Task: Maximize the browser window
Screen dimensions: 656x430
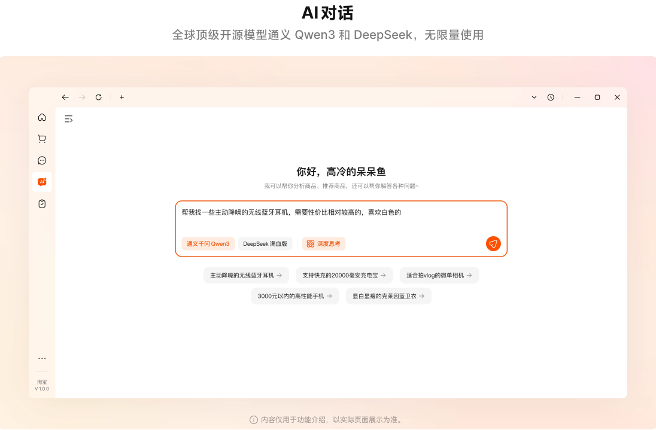Action: (597, 97)
